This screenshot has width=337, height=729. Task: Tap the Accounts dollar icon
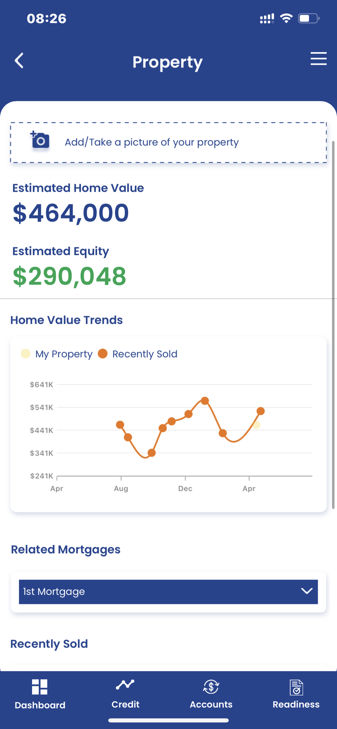[211, 687]
